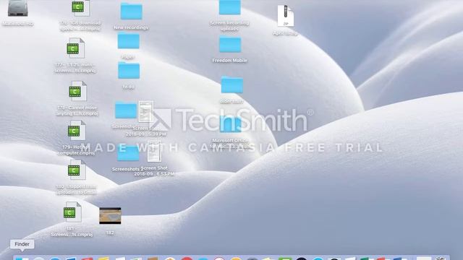Select the 182 video thumbnail file
The width and height of the screenshot is (463, 260).
pyautogui.click(x=110, y=216)
